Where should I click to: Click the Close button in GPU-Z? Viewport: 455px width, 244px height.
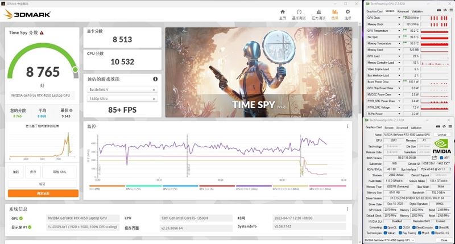pos(444,240)
